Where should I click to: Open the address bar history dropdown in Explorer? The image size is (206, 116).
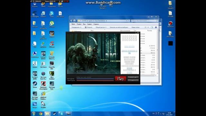click(x=126, y=21)
